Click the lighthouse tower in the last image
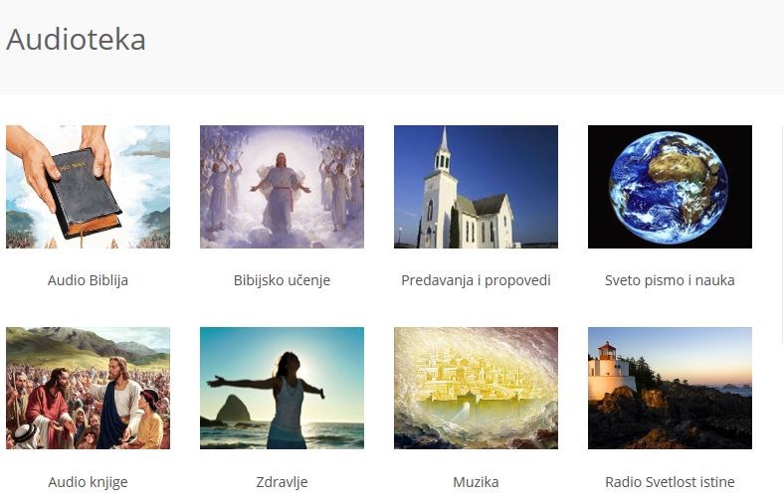 pos(608,370)
